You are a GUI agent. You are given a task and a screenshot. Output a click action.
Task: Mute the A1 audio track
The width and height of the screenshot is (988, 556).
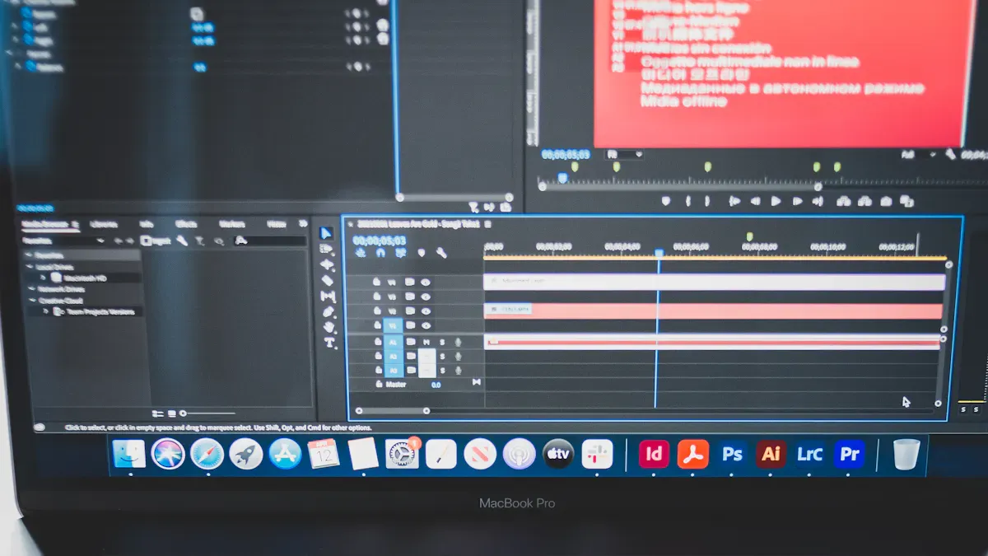point(427,342)
